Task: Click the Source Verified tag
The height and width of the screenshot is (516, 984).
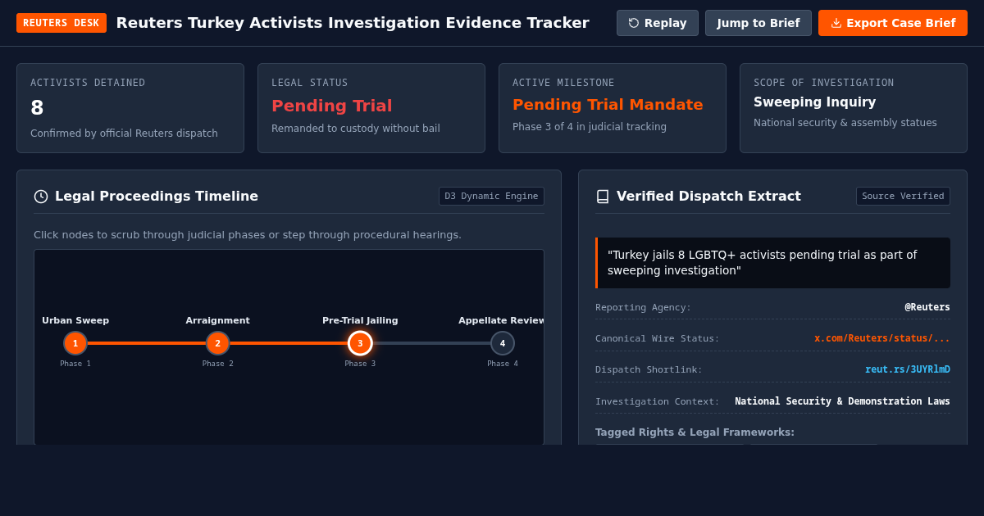Action: click(903, 197)
